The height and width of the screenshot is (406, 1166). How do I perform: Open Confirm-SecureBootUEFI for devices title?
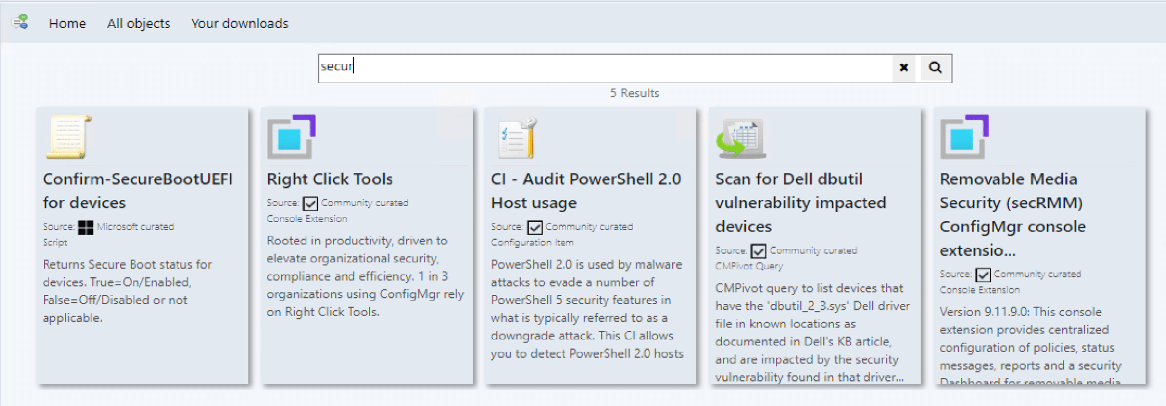tap(138, 191)
